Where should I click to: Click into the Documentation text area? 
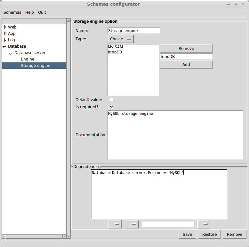175,135
